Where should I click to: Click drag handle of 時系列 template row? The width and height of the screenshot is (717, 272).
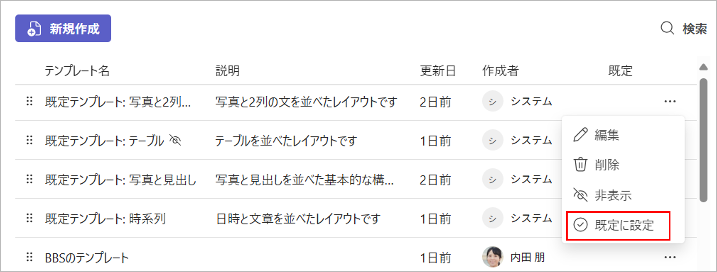pos(29,218)
